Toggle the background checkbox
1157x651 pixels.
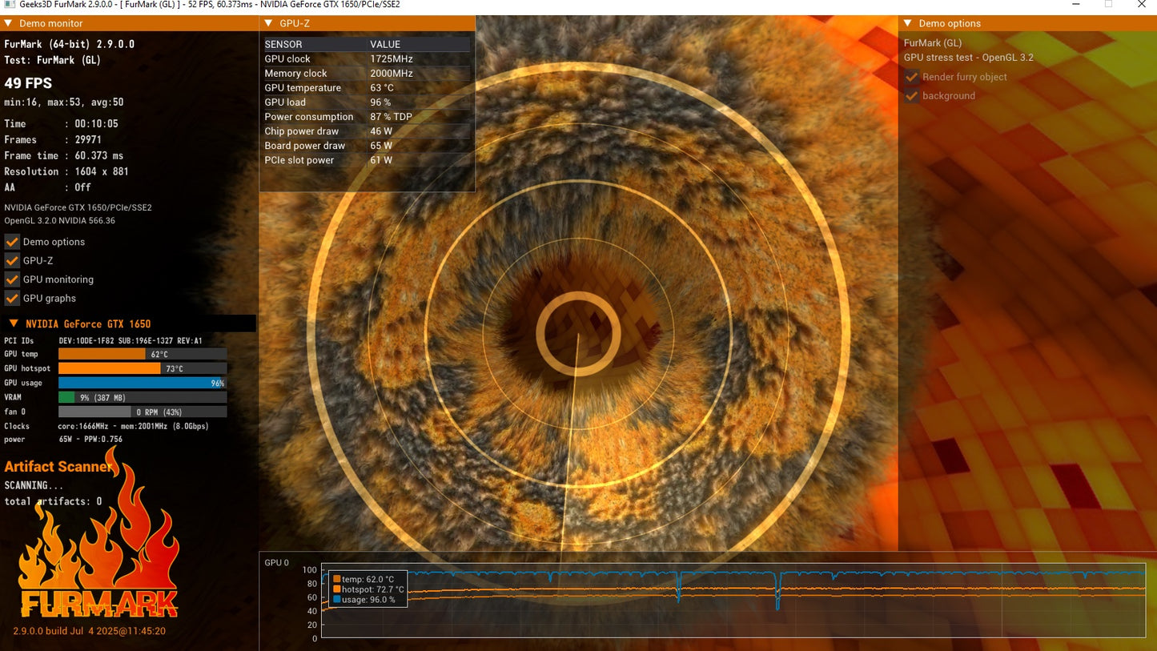[x=911, y=95]
